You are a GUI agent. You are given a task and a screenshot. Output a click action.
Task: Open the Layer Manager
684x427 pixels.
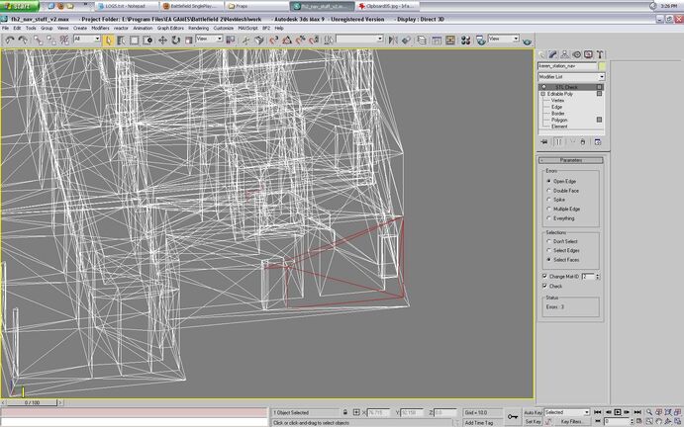[422, 41]
